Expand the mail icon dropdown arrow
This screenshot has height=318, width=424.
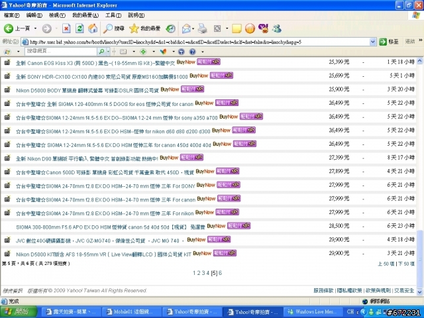(x=193, y=28)
